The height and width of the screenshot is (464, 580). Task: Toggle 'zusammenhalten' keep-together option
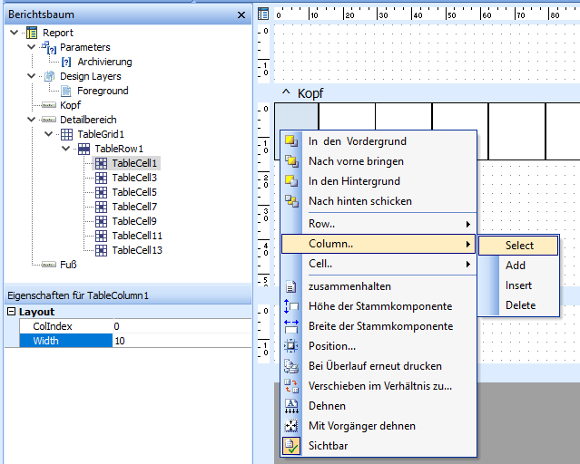tap(349, 286)
